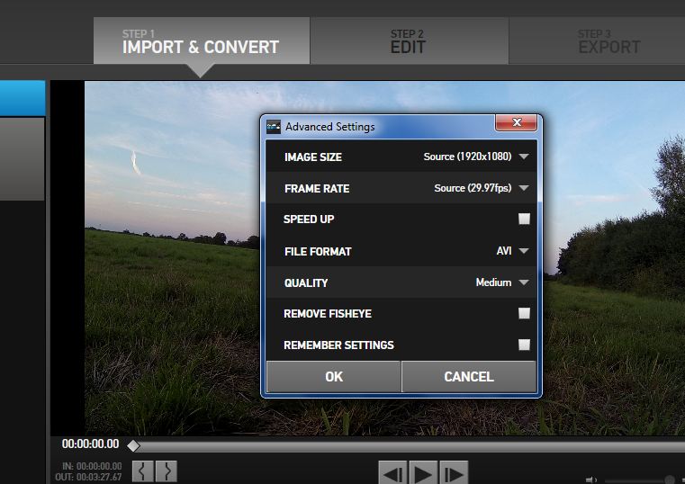Screen dimensions: 685x484
Task: Click the Advanced Settings title bar icon
Action: pyautogui.click(x=275, y=127)
